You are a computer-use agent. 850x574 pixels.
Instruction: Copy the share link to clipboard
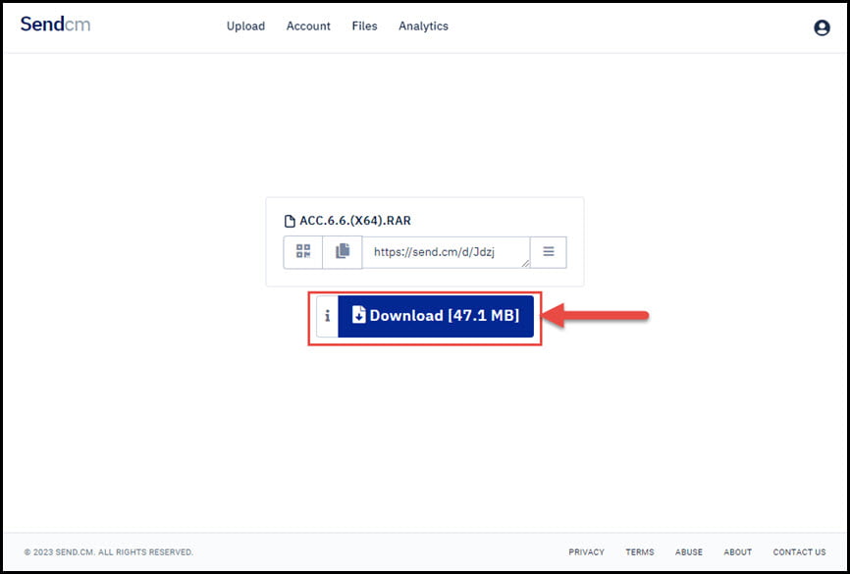click(x=342, y=252)
